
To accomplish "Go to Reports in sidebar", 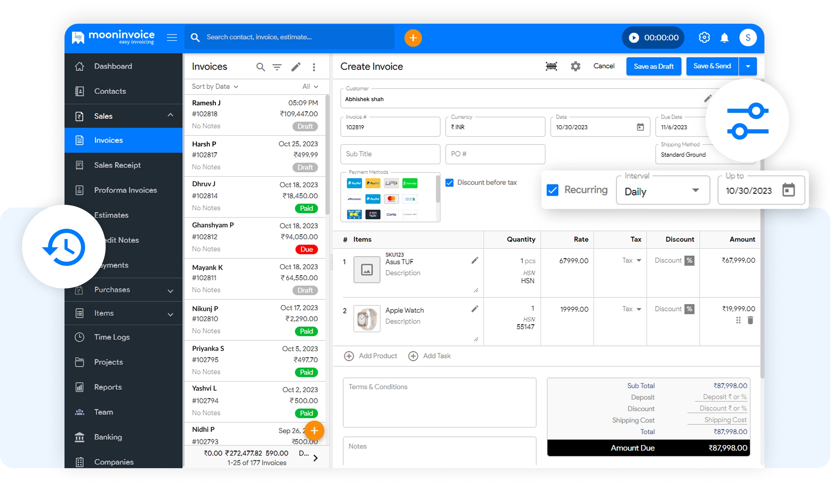I will coord(108,387).
